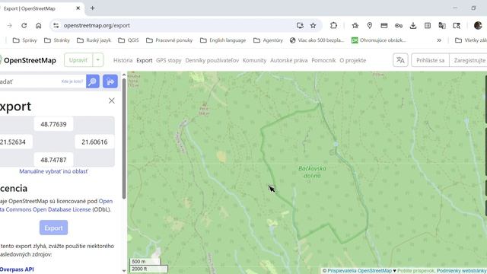Screen dimensions: 487x274
Task: Edit the south latitude field 48.74787
Action: (x=53, y=160)
